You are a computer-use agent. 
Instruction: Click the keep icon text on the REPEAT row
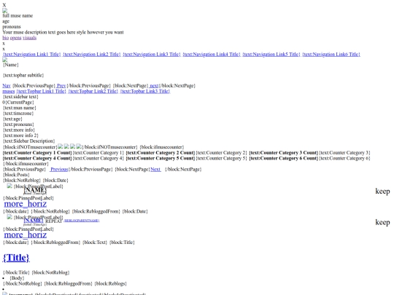pyautogui.click(x=382, y=222)
